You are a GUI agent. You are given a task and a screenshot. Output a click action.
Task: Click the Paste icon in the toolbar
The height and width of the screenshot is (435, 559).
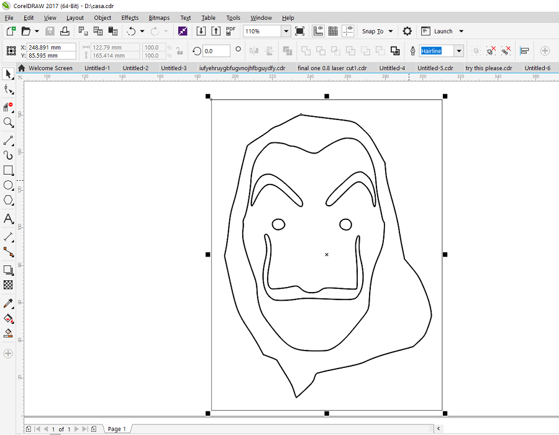(x=113, y=31)
